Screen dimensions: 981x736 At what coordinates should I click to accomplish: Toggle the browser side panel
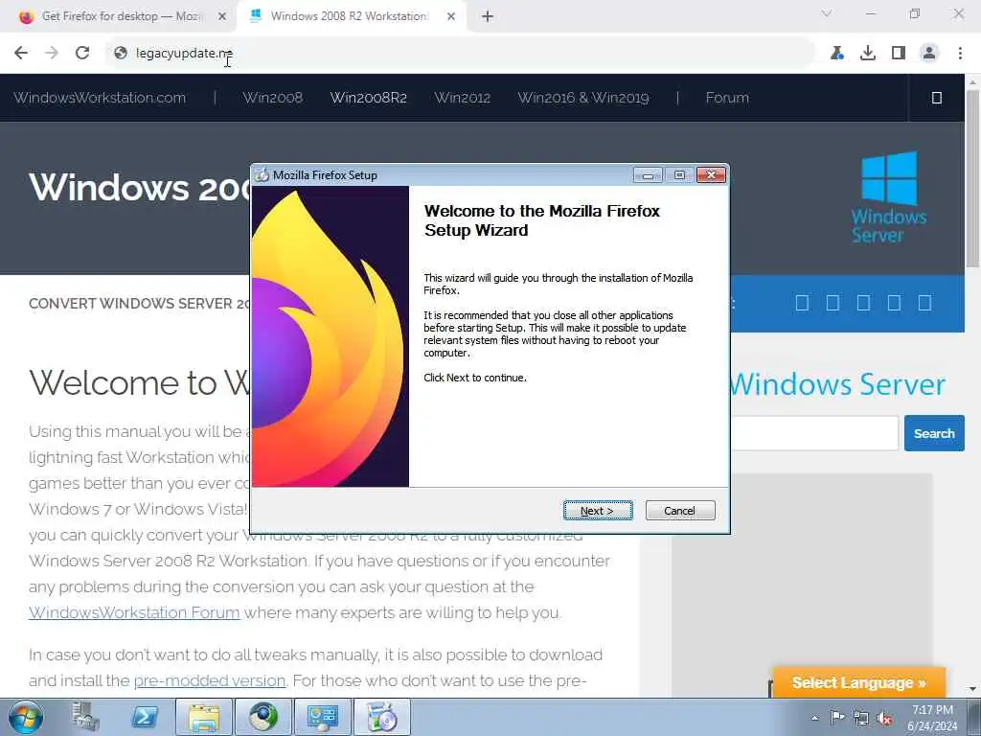(899, 54)
